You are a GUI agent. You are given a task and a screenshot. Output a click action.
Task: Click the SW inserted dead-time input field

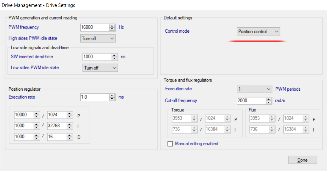[x=97, y=57]
